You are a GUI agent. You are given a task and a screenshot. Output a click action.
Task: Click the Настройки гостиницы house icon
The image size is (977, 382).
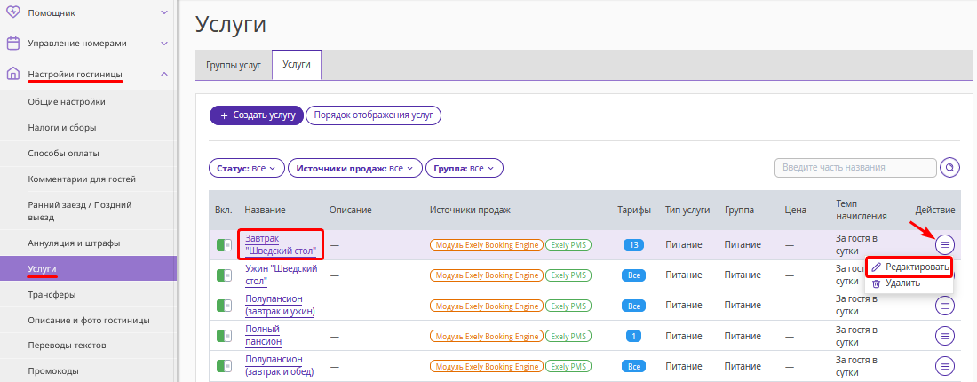(x=12, y=74)
